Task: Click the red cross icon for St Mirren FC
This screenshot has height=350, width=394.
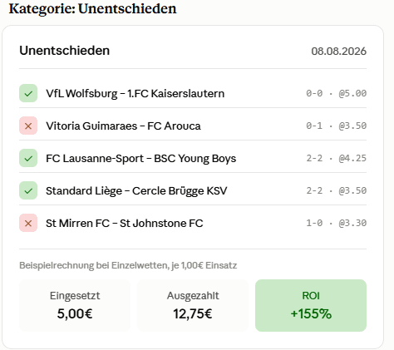Action: 28,223
